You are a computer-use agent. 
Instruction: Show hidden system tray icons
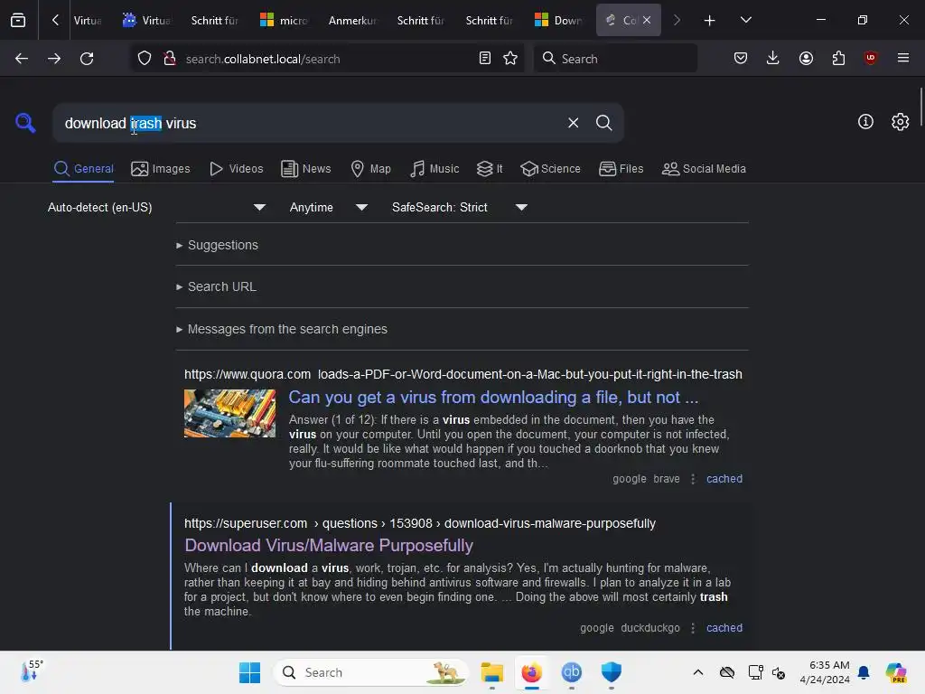pos(698,672)
